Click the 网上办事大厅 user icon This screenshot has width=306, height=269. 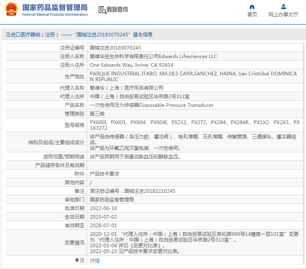283,7
